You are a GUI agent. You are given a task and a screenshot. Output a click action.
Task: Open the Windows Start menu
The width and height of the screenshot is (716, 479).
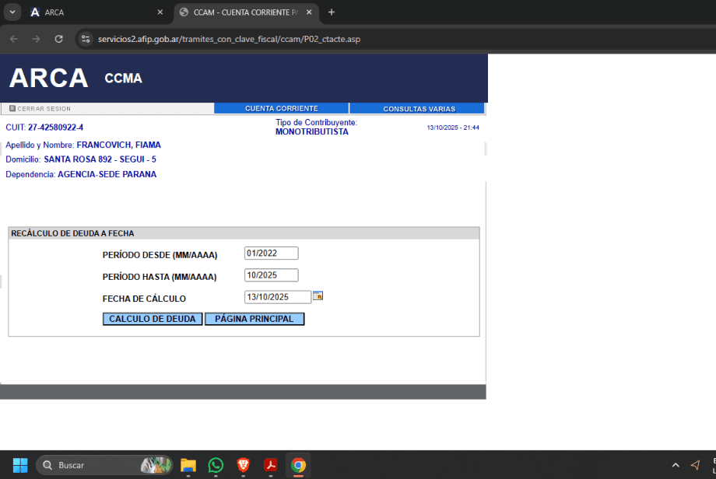[x=20, y=465]
